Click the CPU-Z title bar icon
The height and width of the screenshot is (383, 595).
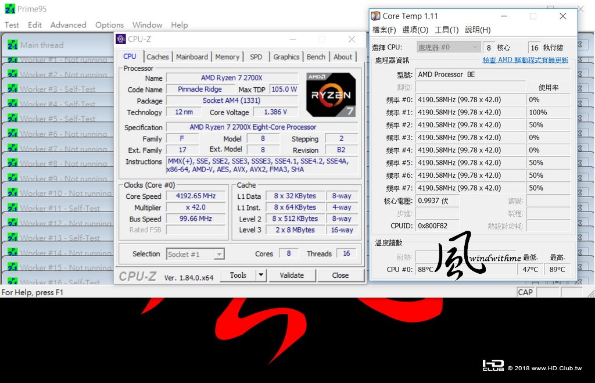[x=121, y=39]
